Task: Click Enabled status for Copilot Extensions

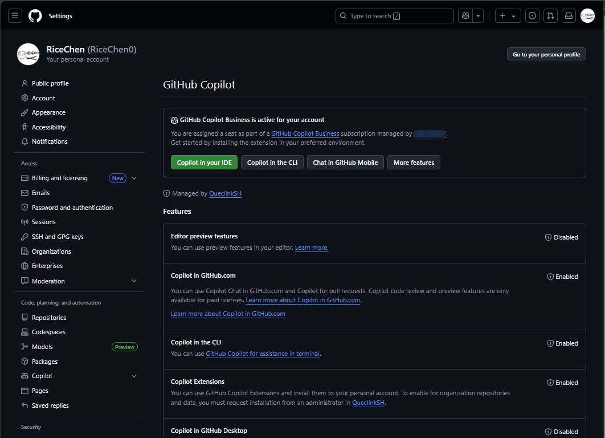Action: point(562,383)
